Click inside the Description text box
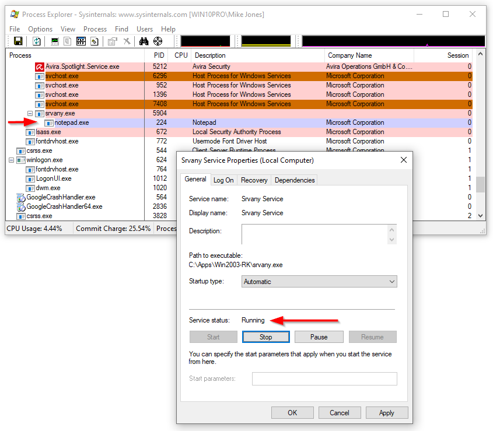 click(x=314, y=234)
